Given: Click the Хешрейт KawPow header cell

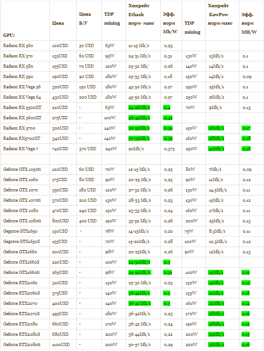Looking at the screenshot, I should pos(220,14).
